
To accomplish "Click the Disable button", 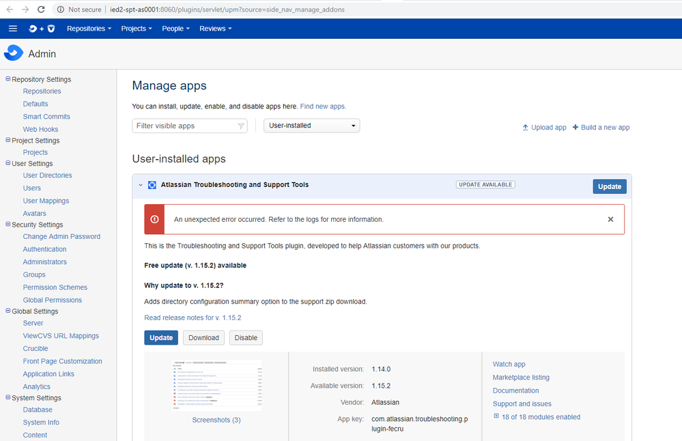I will coord(246,338).
